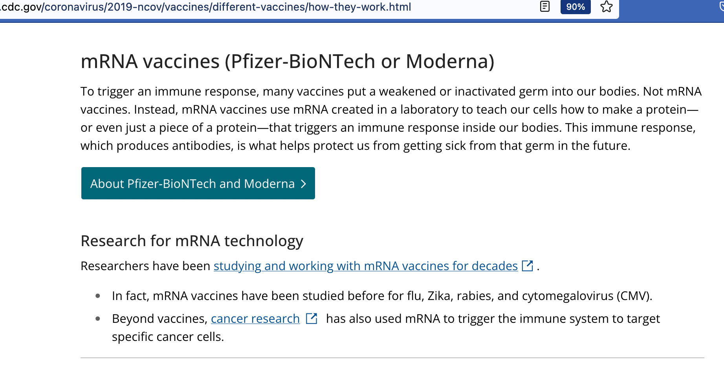
Task: Click external-link icon after 'for decades'
Action: [x=527, y=266]
